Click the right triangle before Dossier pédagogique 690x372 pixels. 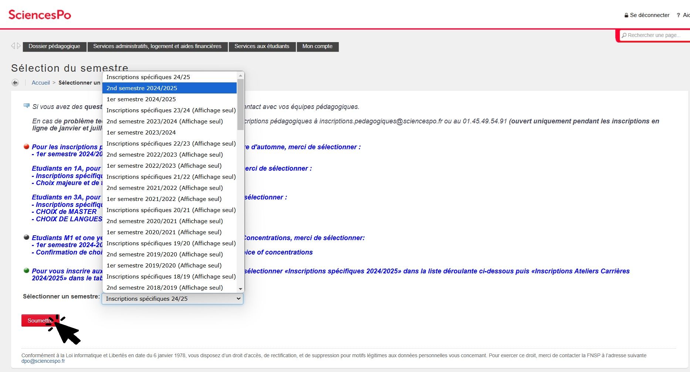(x=19, y=46)
